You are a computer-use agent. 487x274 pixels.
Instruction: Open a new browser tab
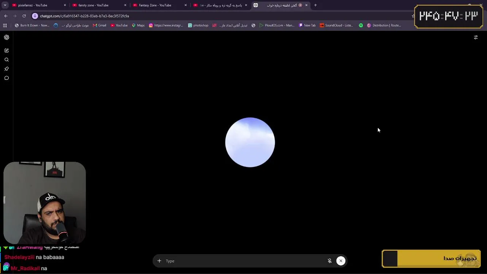point(315,5)
